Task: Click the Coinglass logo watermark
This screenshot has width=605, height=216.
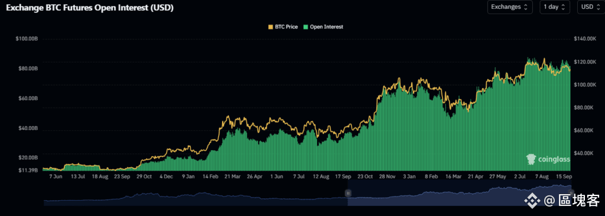Action: click(x=548, y=159)
